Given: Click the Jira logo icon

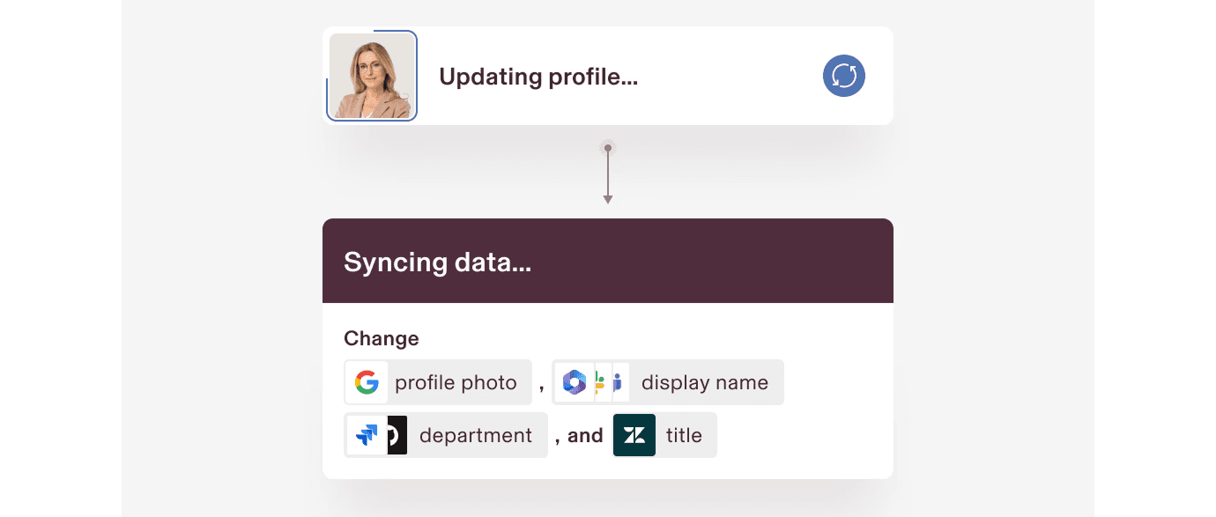Looking at the screenshot, I should (x=367, y=435).
